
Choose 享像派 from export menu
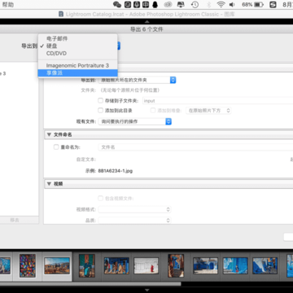77,72
